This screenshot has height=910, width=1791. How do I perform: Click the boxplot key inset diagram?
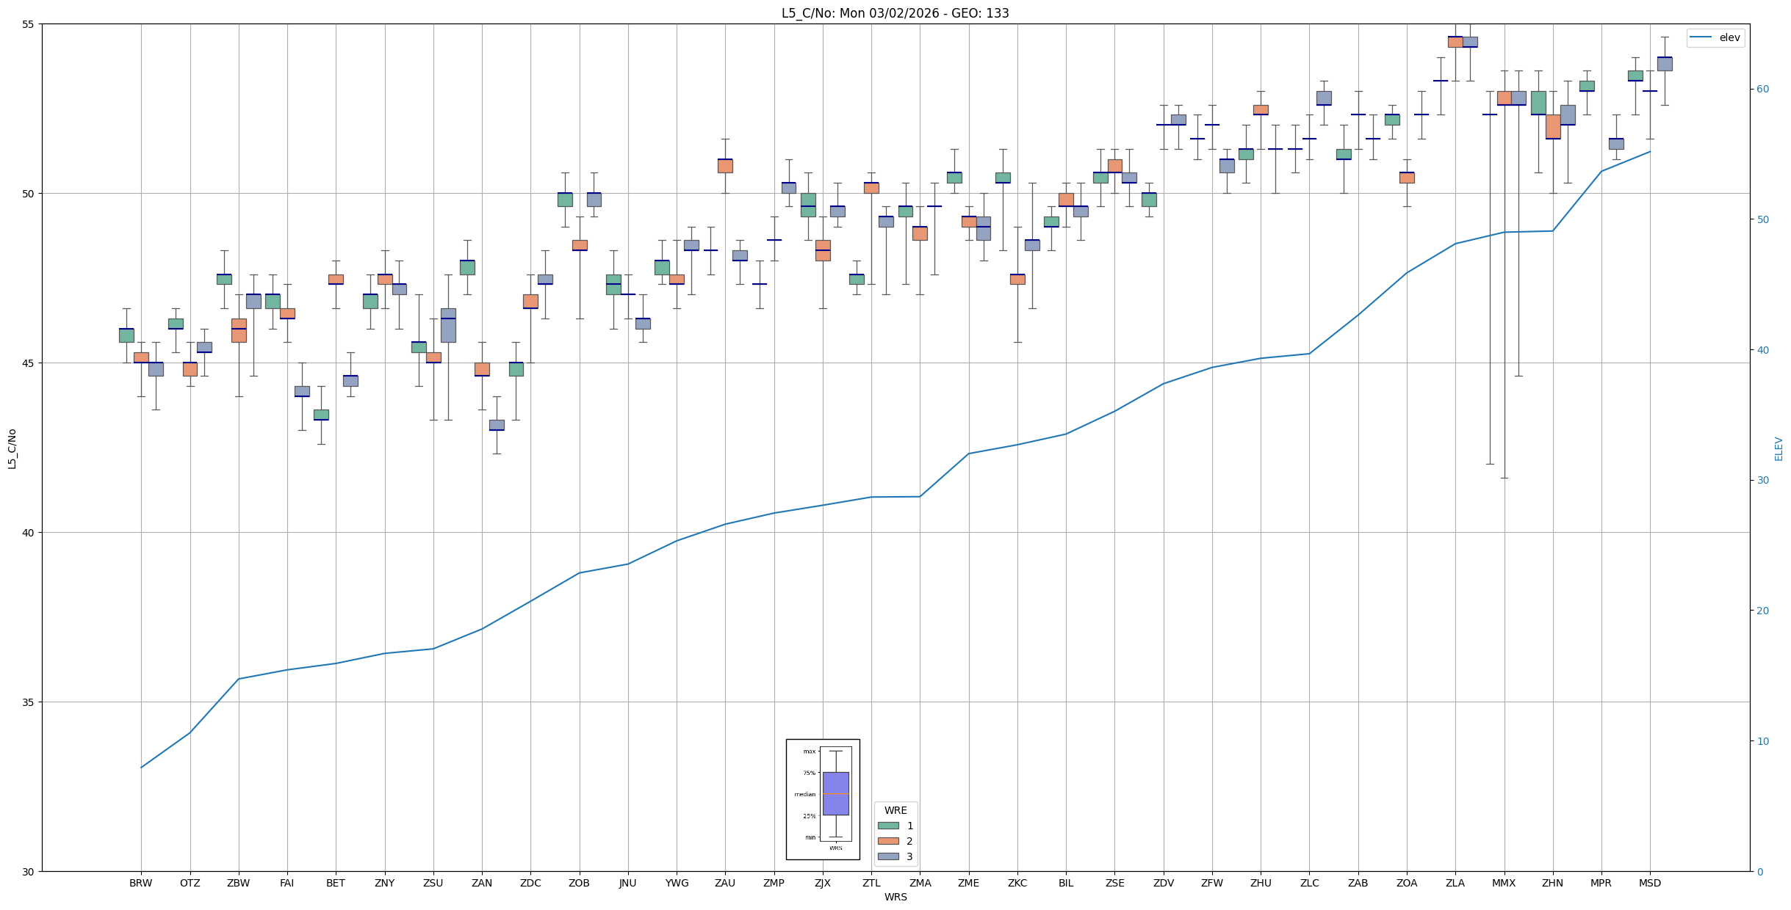point(823,798)
